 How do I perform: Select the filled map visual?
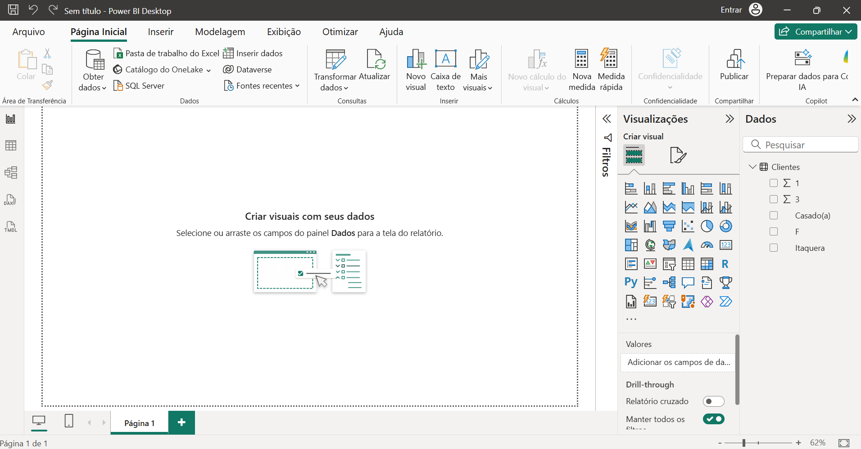(x=669, y=245)
